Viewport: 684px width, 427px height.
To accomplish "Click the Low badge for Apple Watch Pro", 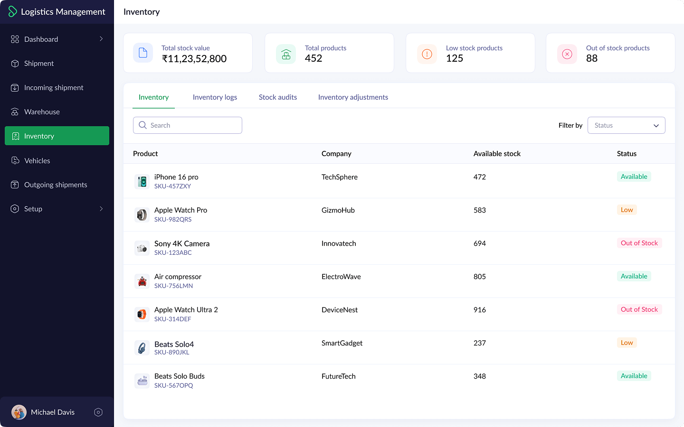I will (627, 210).
